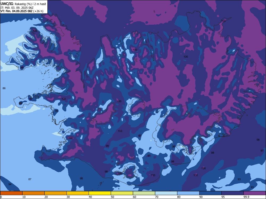This screenshot has width=266, height=199.
Task: Pick the 20–30 color scale swatch
Action: point(56,193)
